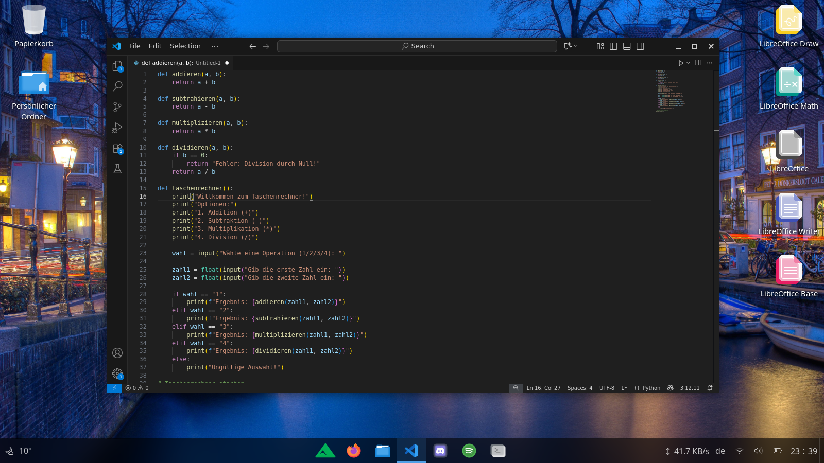This screenshot has height=463, width=824.
Task: Open the Testing flask icon
Action: pos(117,169)
